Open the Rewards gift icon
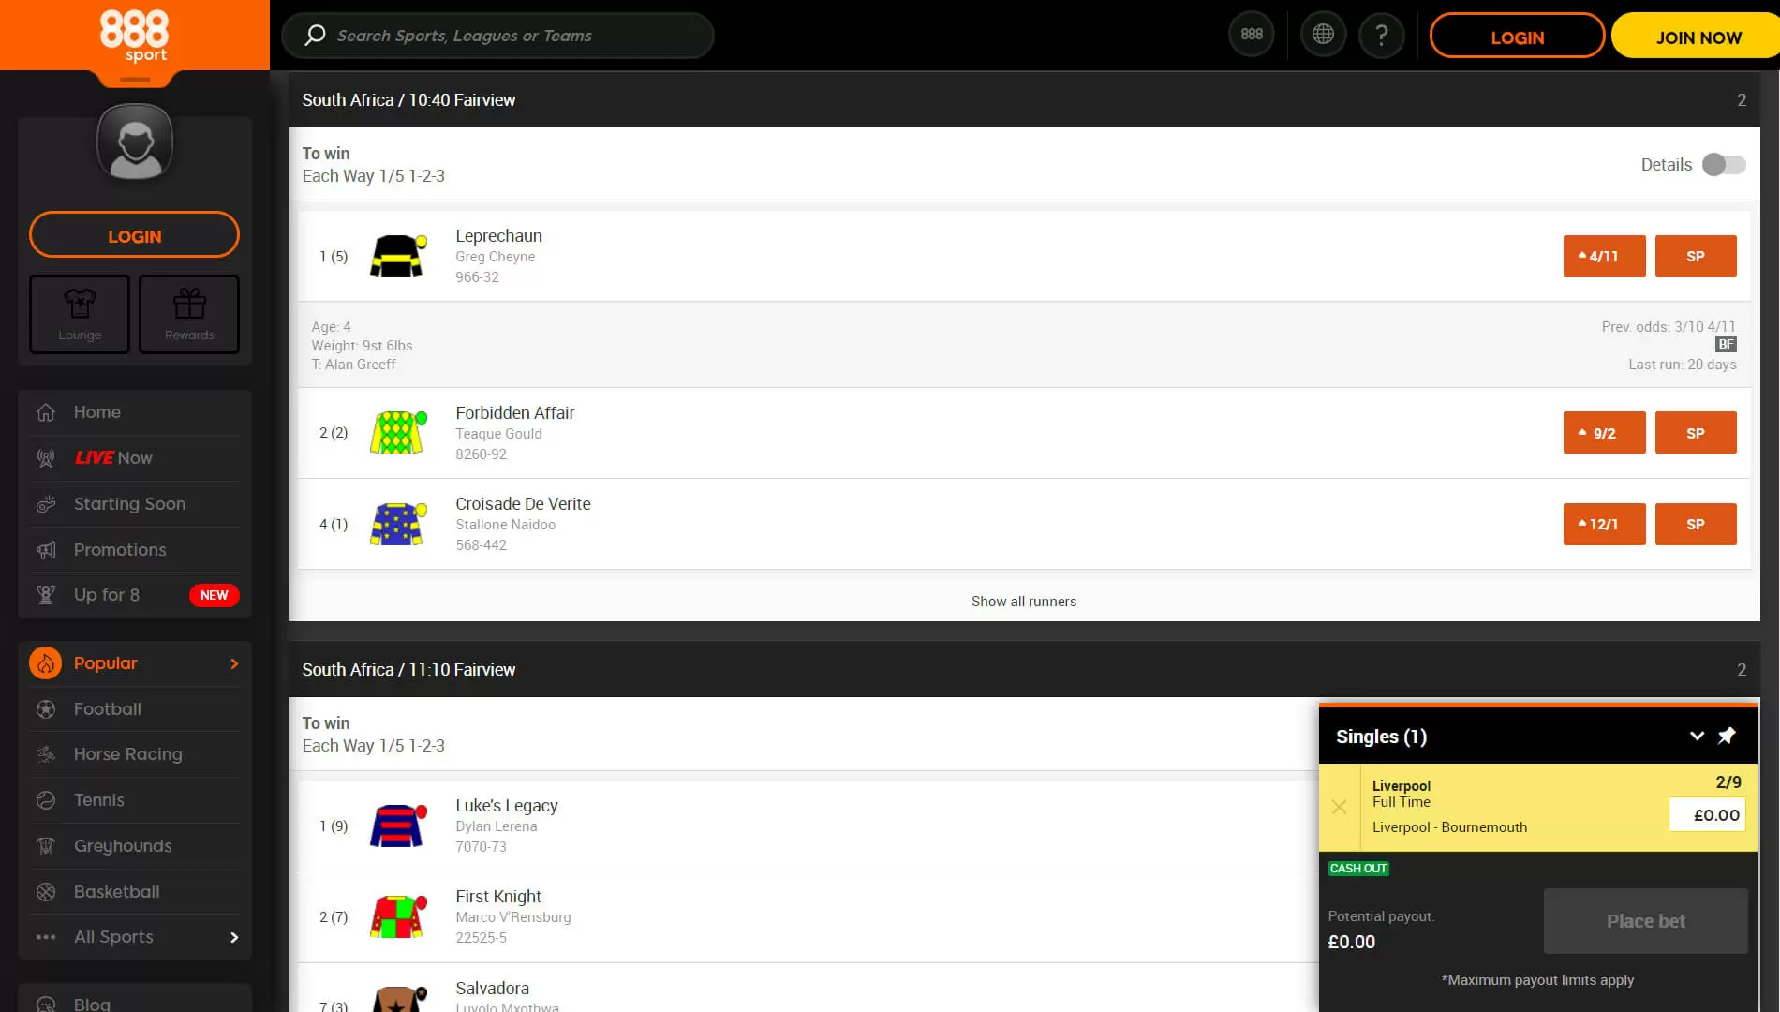The image size is (1780, 1012). pos(189,314)
